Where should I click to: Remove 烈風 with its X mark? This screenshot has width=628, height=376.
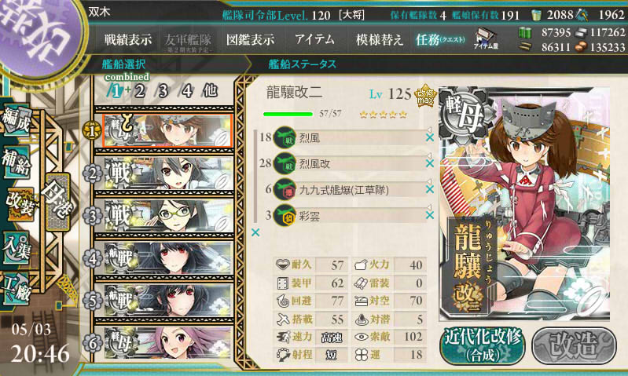pyautogui.click(x=430, y=137)
